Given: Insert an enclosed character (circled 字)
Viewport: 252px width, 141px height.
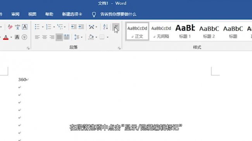Looking at the screenshot, I should click(x=24, y=37).
